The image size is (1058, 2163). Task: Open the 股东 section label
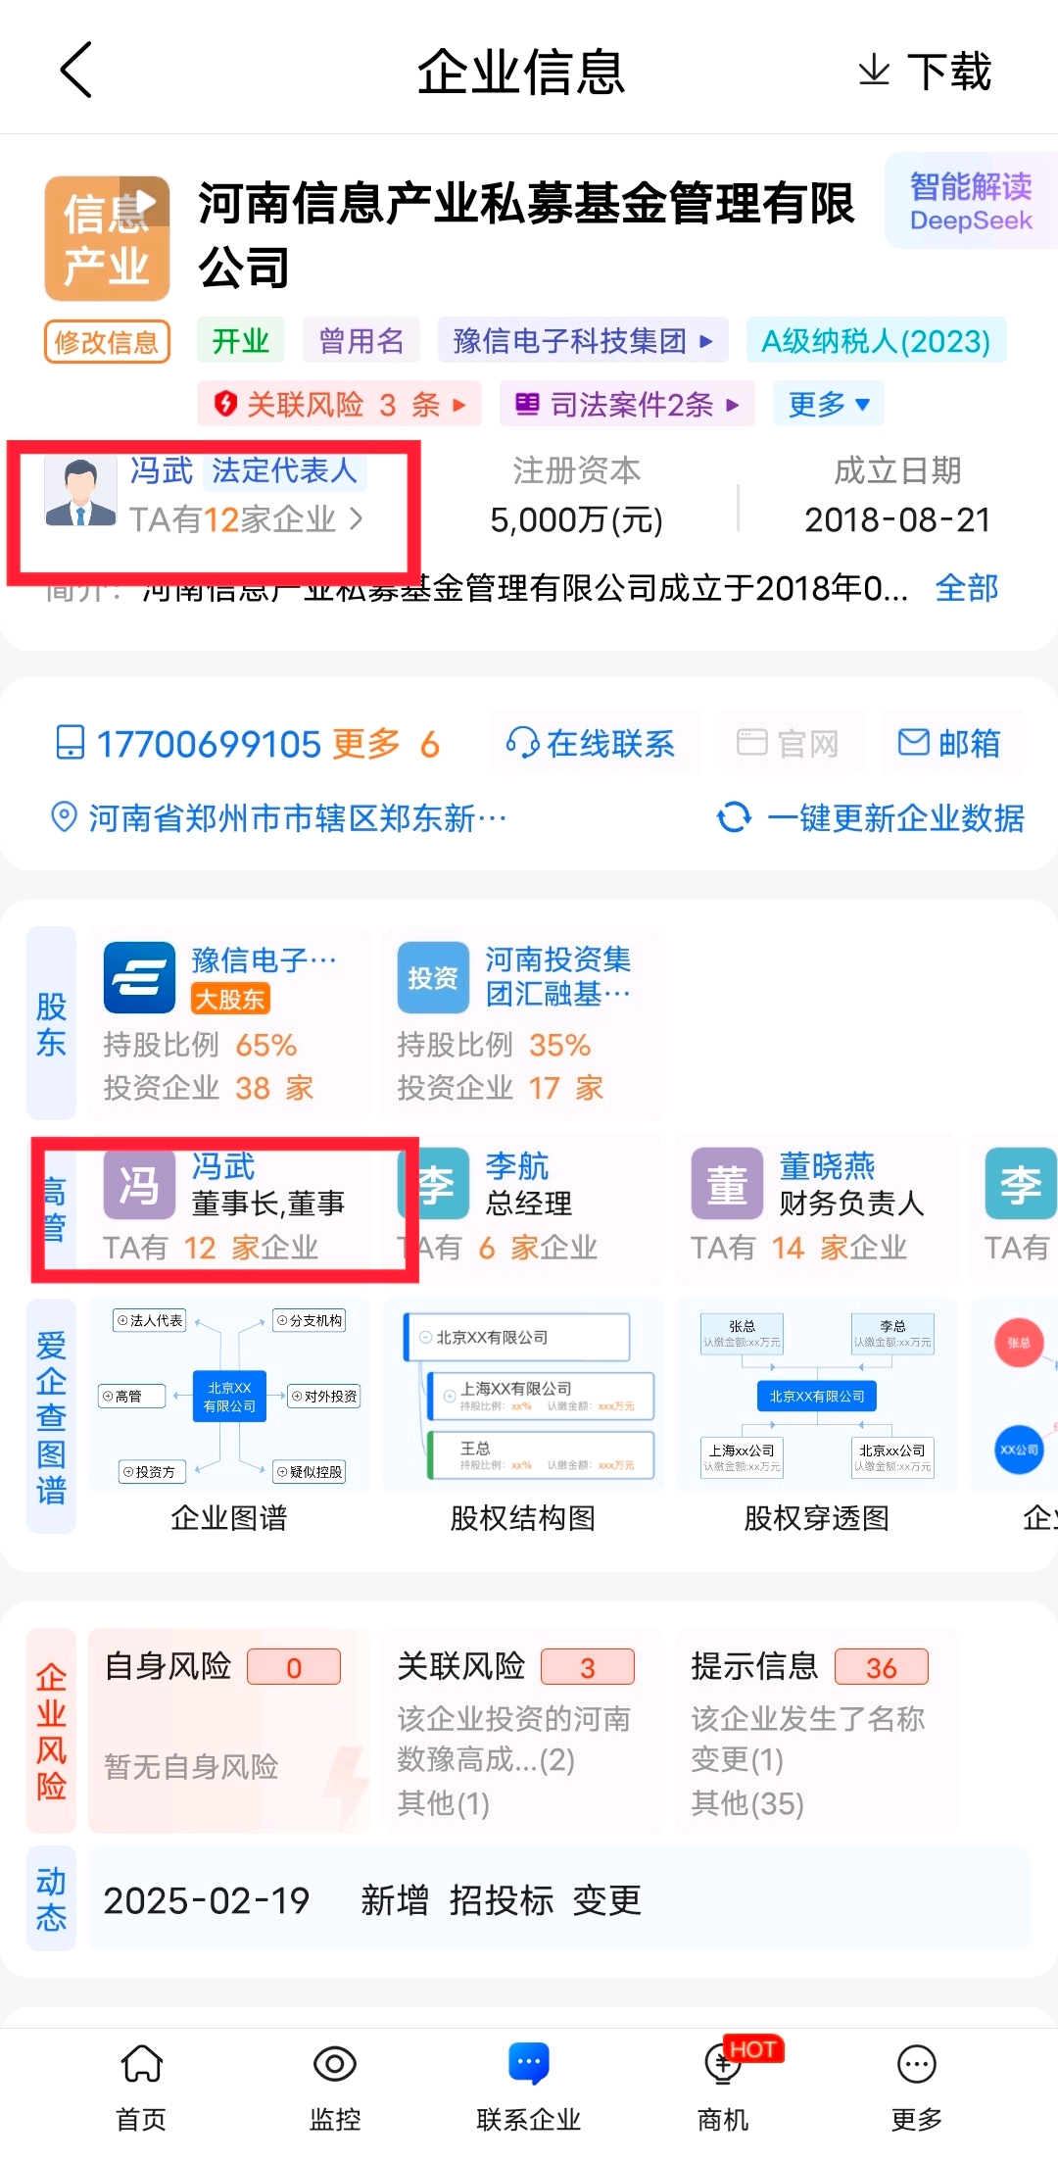51,1023
